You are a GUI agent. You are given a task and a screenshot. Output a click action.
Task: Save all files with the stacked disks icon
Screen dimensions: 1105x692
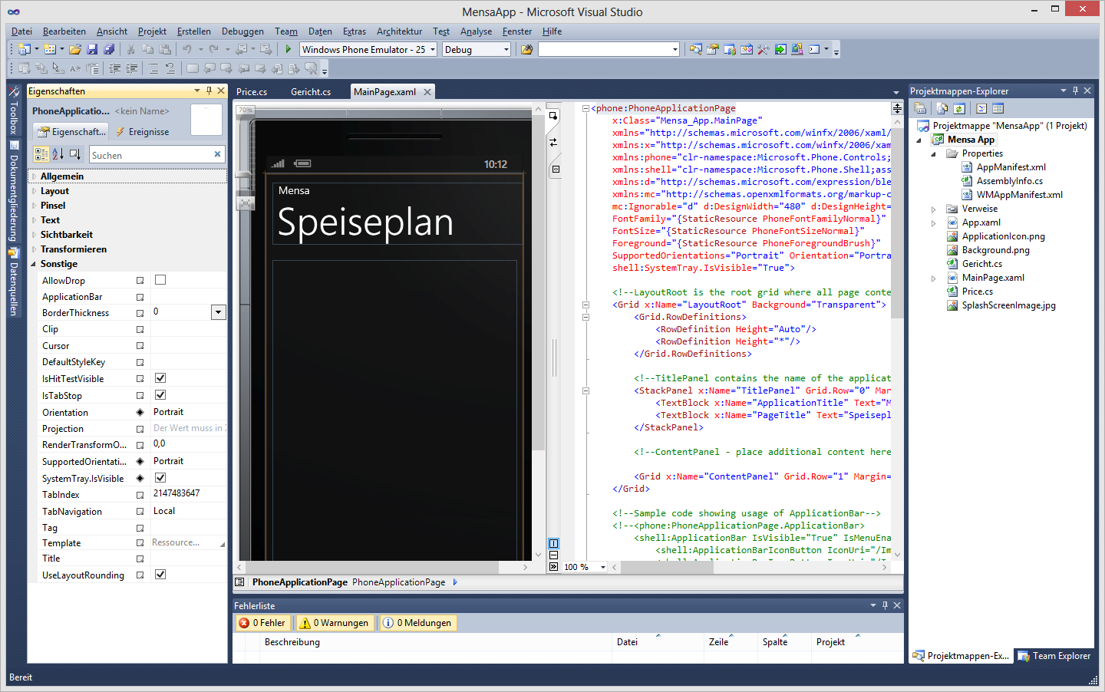click(x=109, y=49)
